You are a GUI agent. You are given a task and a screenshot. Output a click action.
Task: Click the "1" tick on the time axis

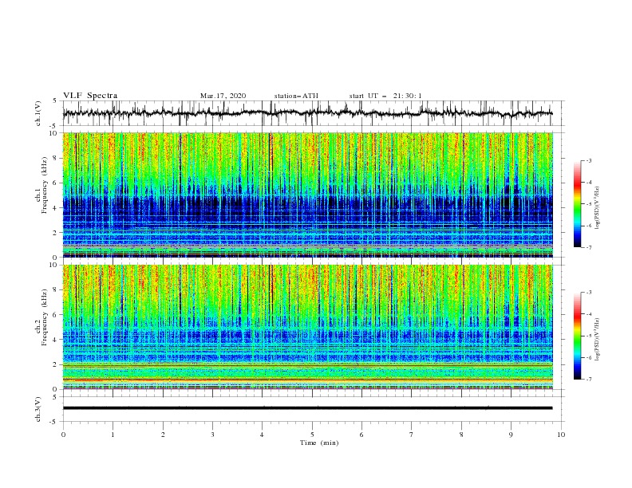pyautogui.click(x=113, y=435)
